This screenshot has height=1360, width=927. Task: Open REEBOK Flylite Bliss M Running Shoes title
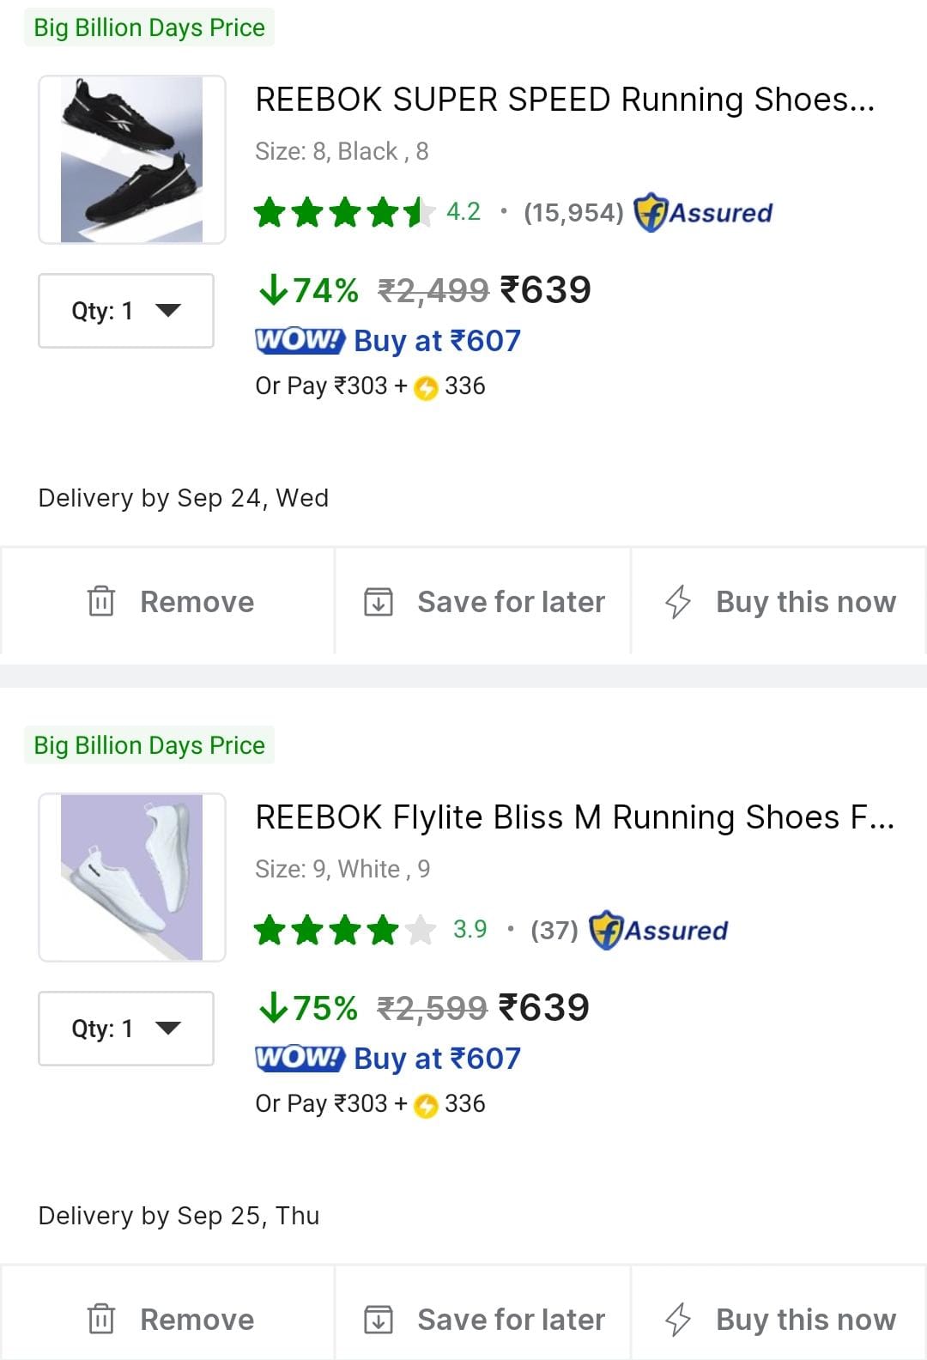pyautogui.click(x=574, y=817)
